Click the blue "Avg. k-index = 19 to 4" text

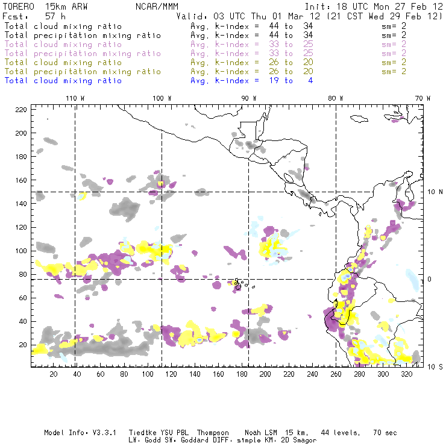click(x=252, y=81)
